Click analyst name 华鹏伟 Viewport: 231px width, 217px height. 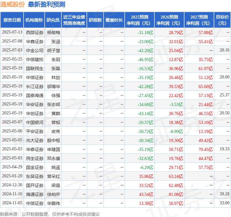[53, 203]
